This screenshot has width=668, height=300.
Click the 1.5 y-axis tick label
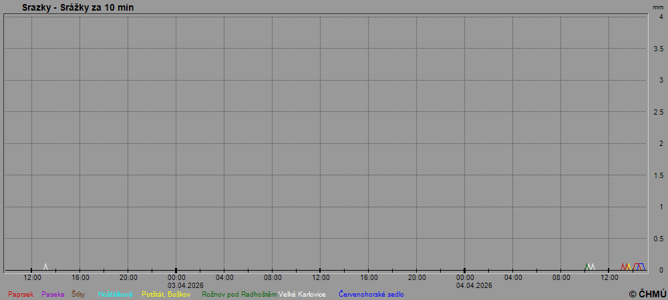point(658,175)
